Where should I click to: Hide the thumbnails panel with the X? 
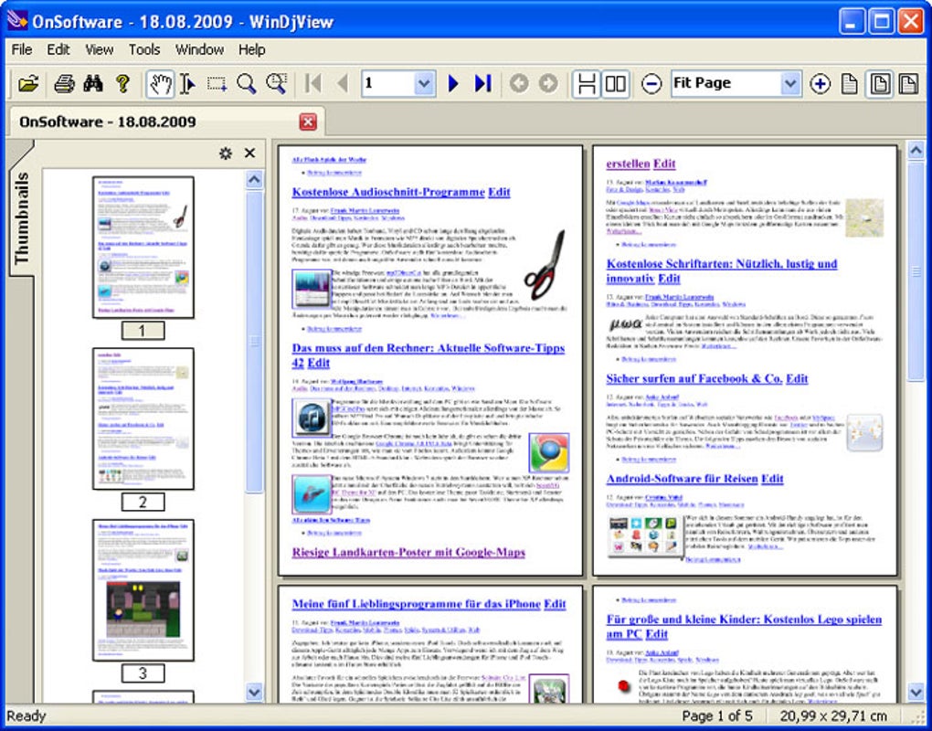[x=250, y=154]
